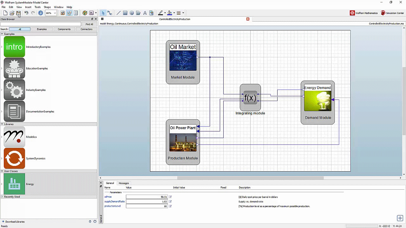406x228 pixels.
Task: Select the Text tool
Action: [x=145, y=13]
